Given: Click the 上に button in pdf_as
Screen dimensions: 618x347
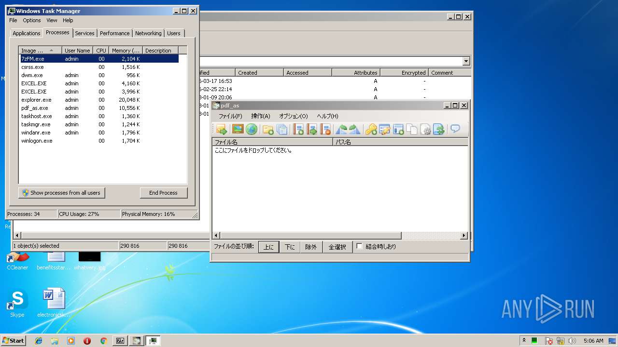Looking at the screenshot, I should pyautogui.click(x=268, y=247).
